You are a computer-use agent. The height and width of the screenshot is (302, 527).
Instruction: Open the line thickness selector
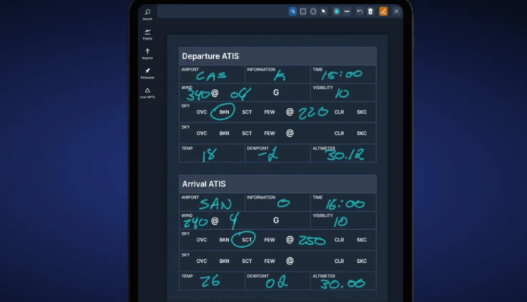pos(348,12)
